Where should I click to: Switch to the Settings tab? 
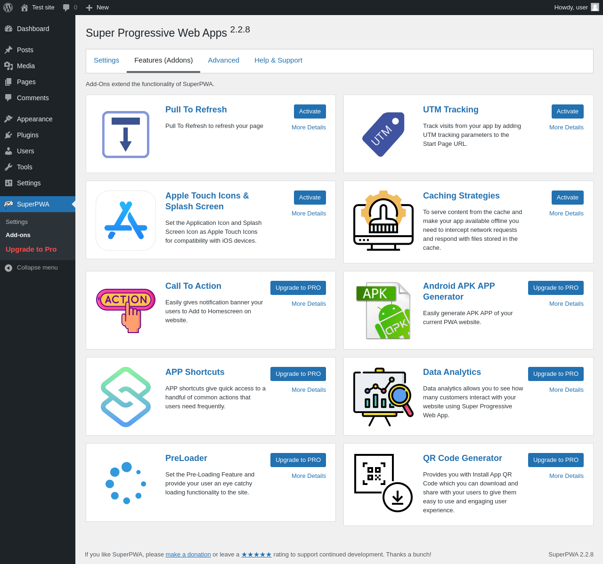click(106, 60)
